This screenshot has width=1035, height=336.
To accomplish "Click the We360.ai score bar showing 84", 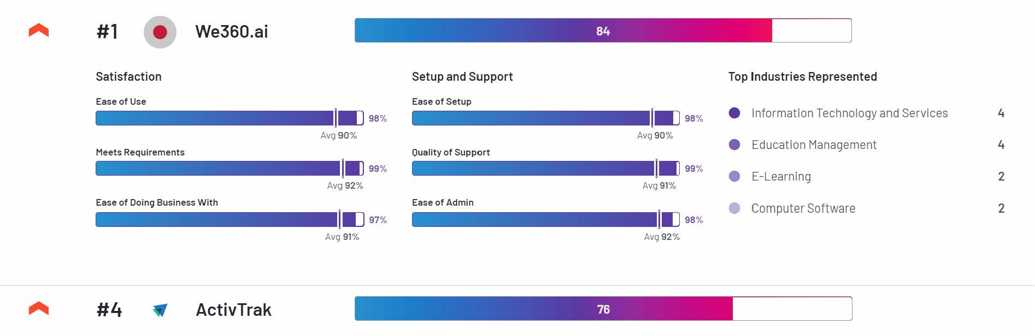I will click(x=603, y=31).
